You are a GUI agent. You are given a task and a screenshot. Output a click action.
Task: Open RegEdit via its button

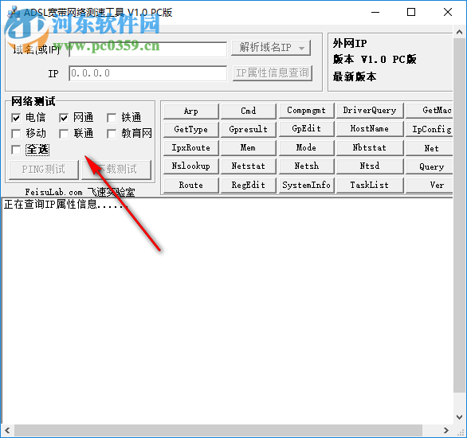coord(249,185)
